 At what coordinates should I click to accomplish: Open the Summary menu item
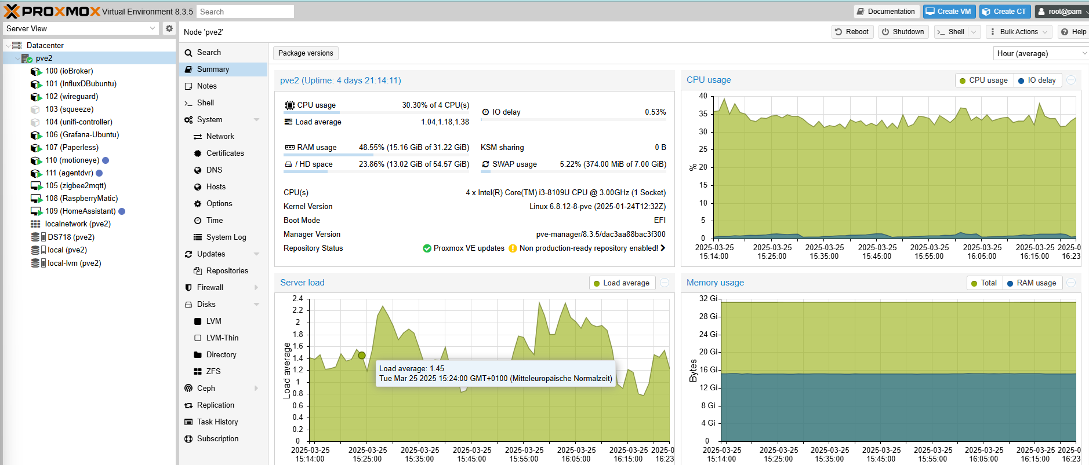(x=223, y=69)
